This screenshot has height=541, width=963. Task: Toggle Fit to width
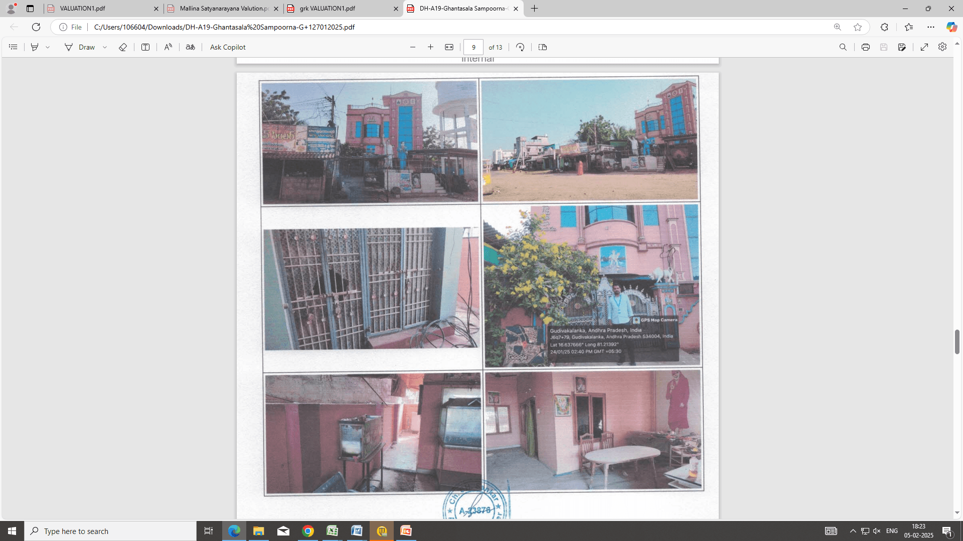(449, 47)
